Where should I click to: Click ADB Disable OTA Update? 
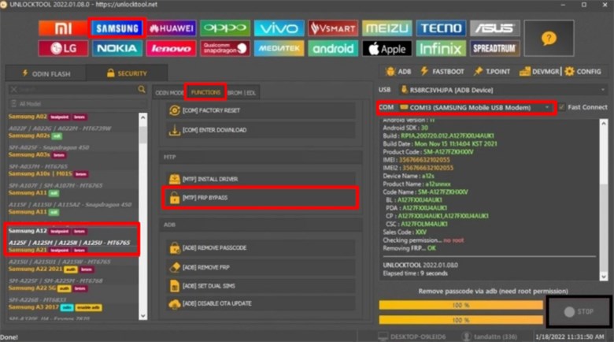click(x=261, y=303)
